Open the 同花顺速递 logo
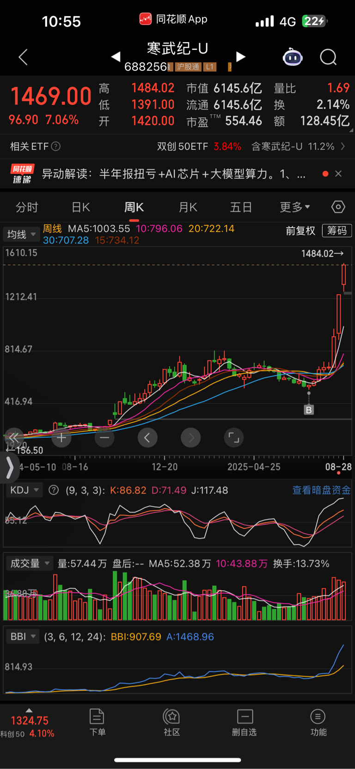The width and height of the screenshot is (355, 769). tap(22, 174)
